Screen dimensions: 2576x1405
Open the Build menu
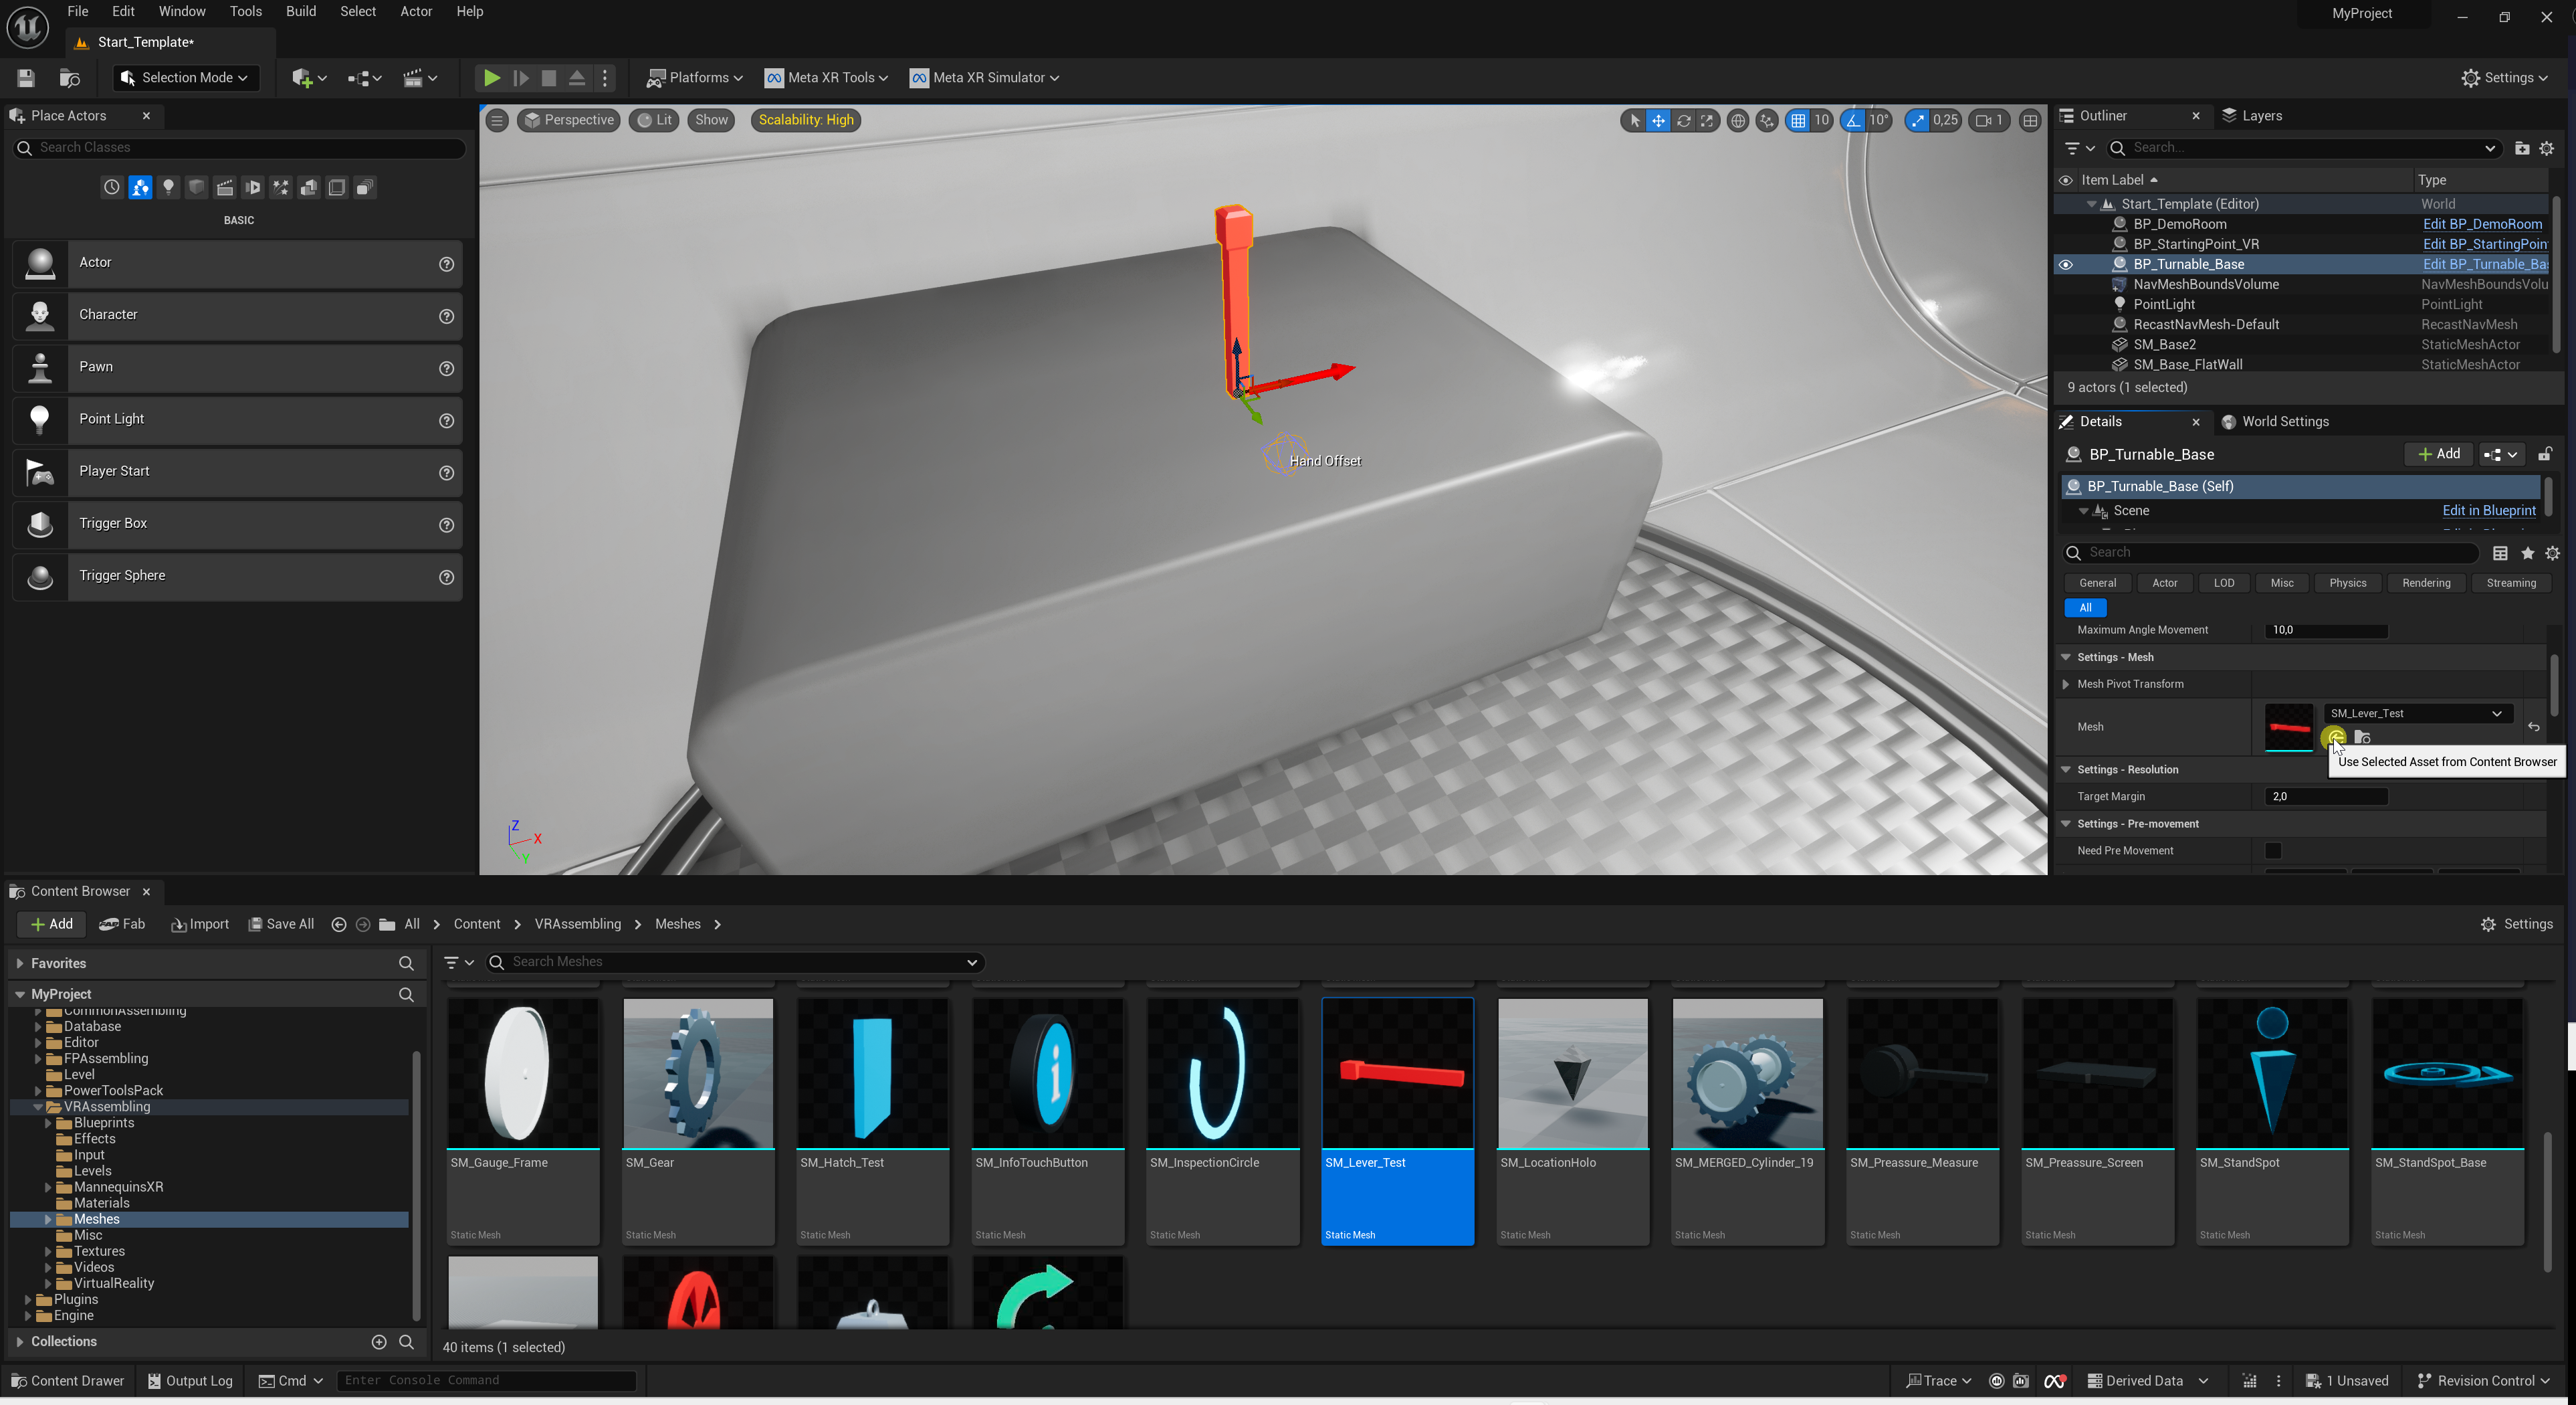click(300, 11)
